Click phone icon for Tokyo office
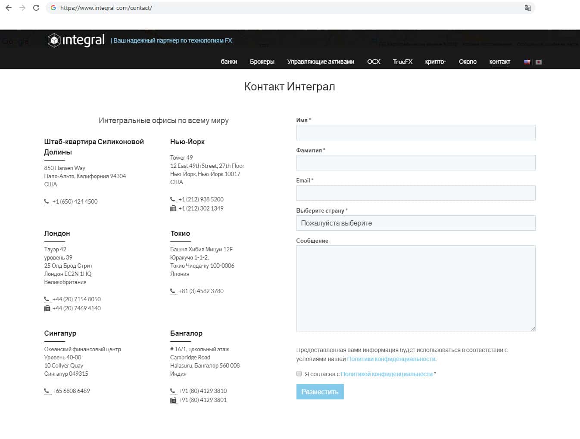Screen dimensions: 580x439 [x=173, y=291]
